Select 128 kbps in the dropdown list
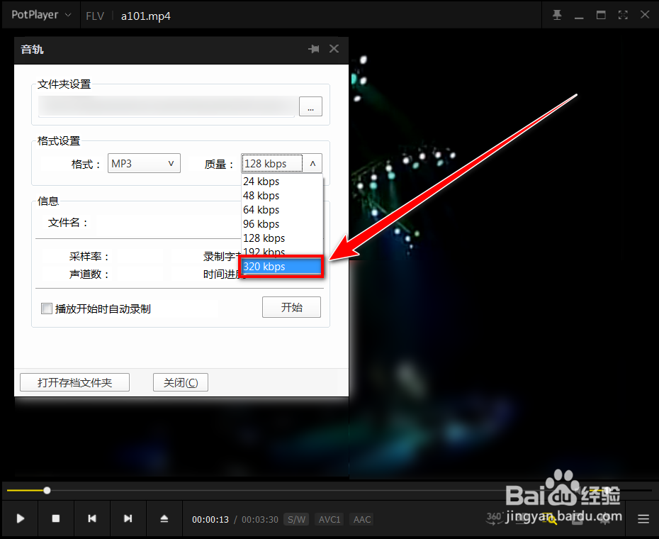Screen dimensions: 659x539 coord(281,238)
